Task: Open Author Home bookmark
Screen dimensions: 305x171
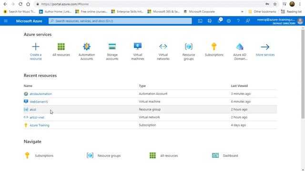Action: [x=55, y=11]
